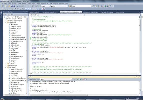Select heKeyStack.cpp source file
Viewport: 143px width, 100px height.
point(15,92)
